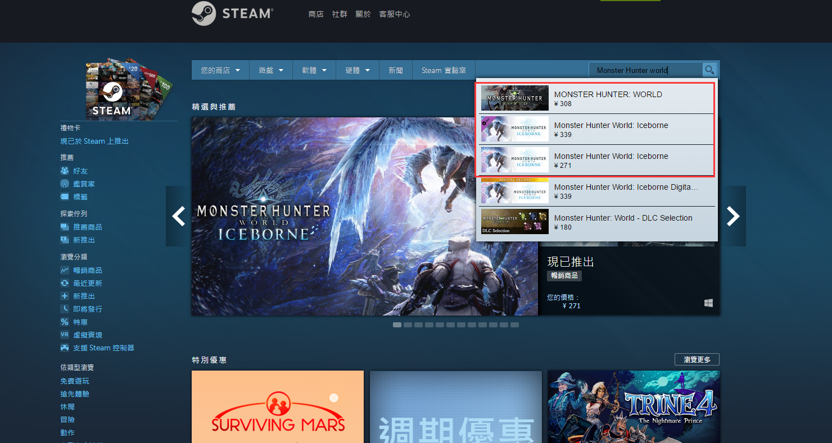This screenshot has height=443, width=832.
Task: Click the VR icon beside 虛擬實境
Action: click(65, 335)
